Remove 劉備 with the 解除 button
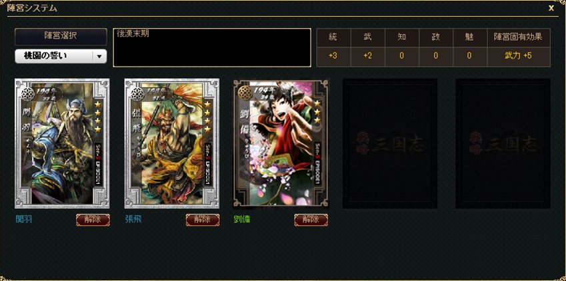Screen dimensions: 566x281 point(311,220)
